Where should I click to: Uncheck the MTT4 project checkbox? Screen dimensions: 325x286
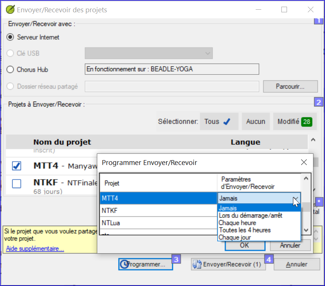tap(16, 166)
